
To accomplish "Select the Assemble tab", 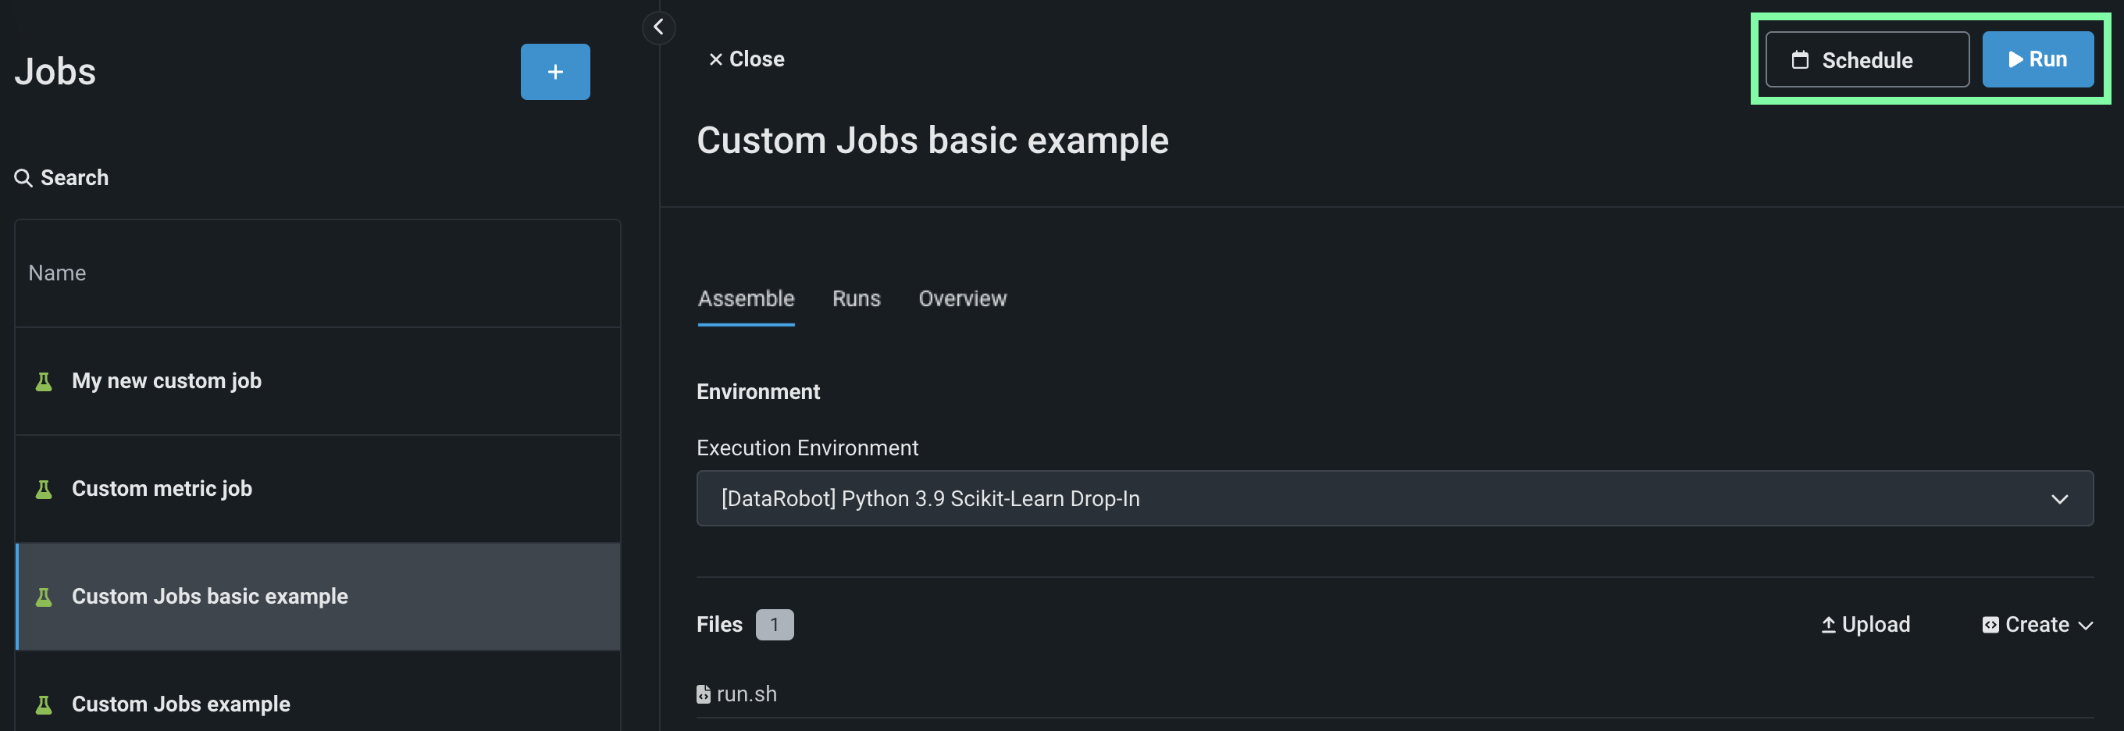I will click(x=746, y=298).
